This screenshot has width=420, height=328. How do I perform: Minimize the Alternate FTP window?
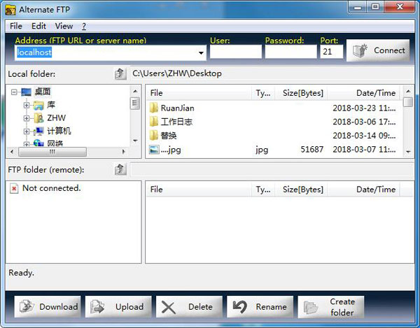(x=357, y=7)
